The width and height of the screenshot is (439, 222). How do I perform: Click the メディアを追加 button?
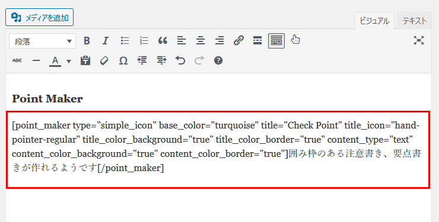(40, 17)
